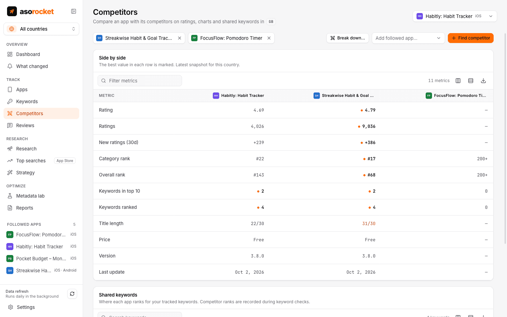This screenshot has height=317, width=507.
Task: Click the Research telescope icon
Action: pos(10,149)
